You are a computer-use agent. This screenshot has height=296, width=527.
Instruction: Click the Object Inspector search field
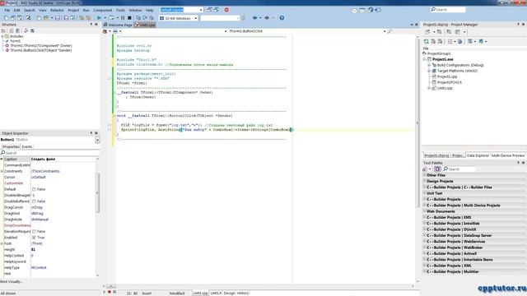click(49, 153)
